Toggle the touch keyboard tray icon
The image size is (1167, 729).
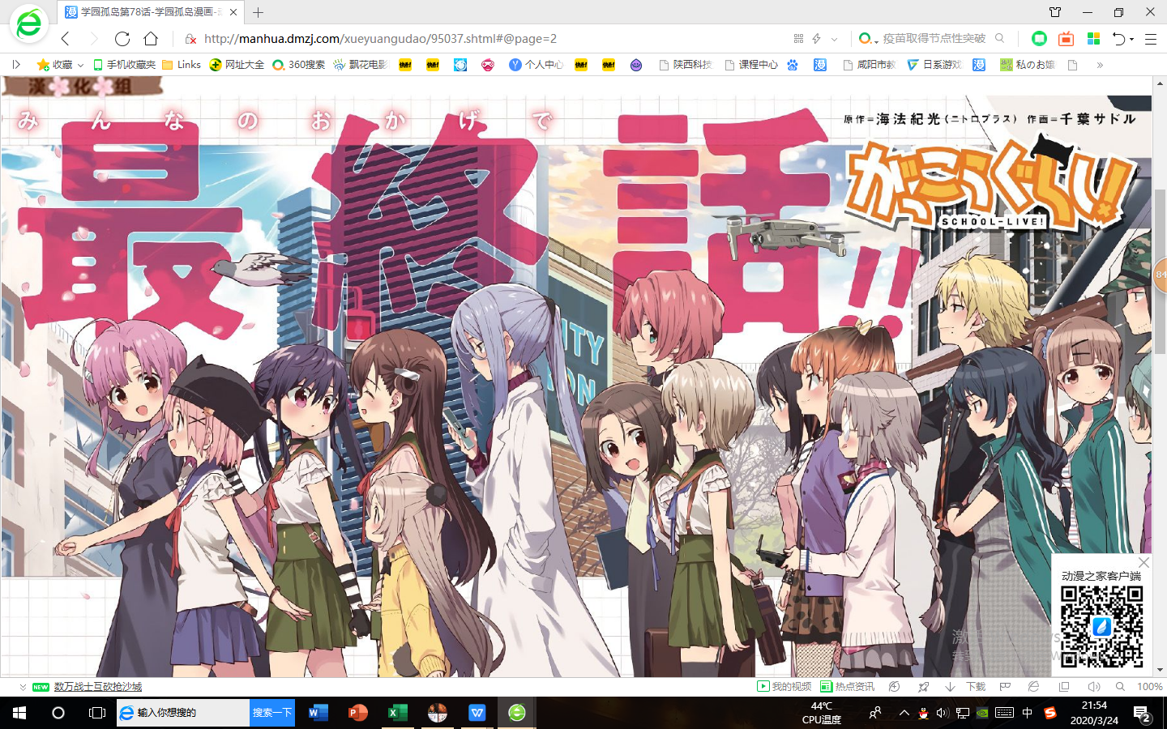click(x=1004, y=713)
